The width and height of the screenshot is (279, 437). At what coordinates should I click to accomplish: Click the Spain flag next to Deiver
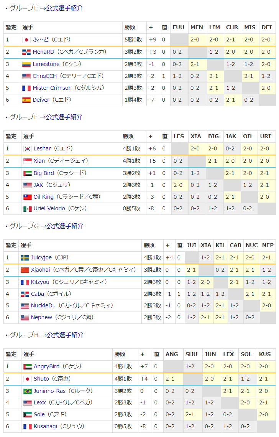tap(26, 100)
